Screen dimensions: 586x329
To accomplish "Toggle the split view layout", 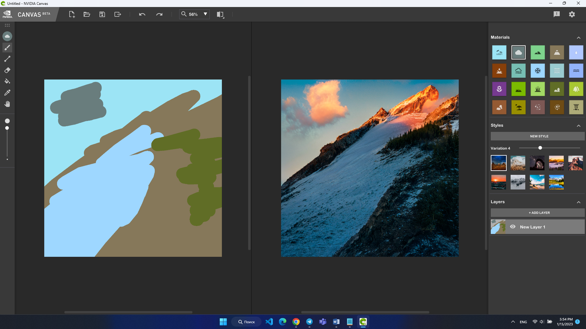I will click(220, 14).
